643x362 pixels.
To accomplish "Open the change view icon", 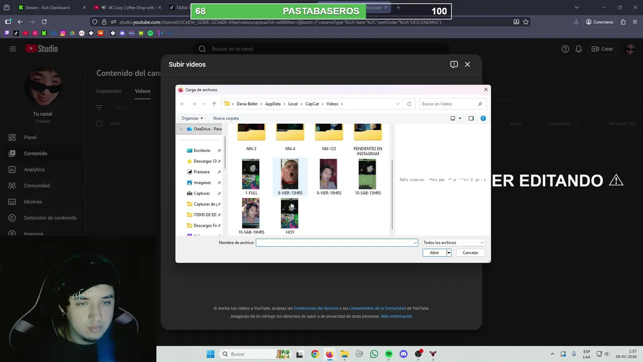I will [x=453, y=118].
